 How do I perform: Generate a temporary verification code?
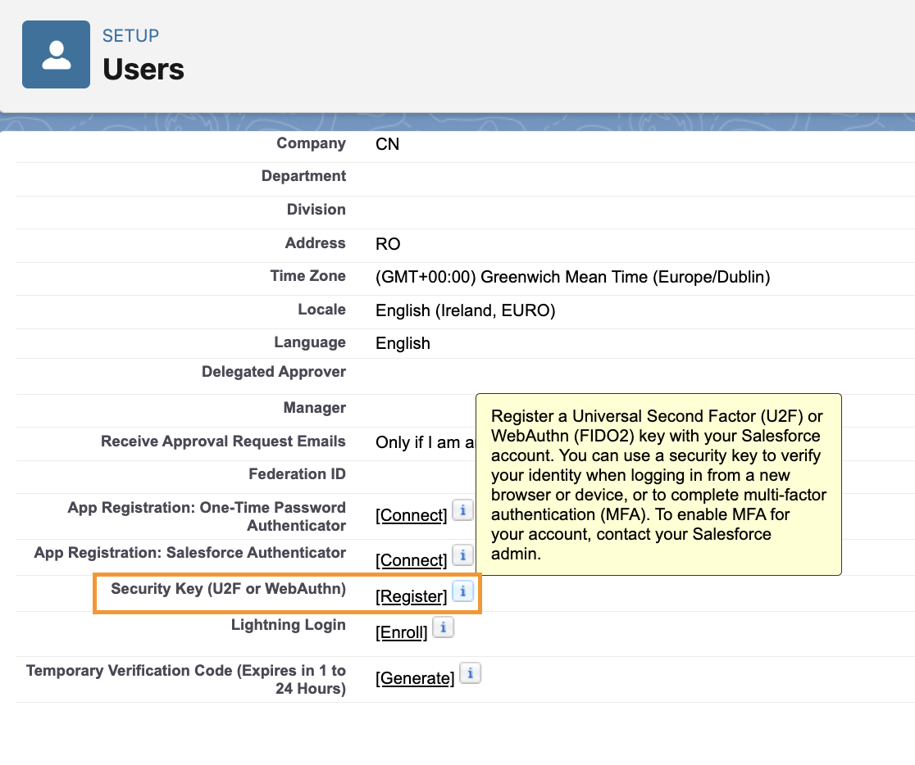[415, 678]
